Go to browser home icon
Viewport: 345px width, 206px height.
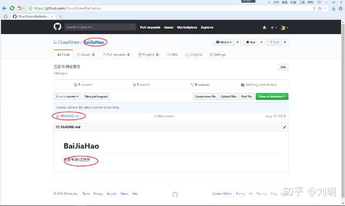coord(6,17)
